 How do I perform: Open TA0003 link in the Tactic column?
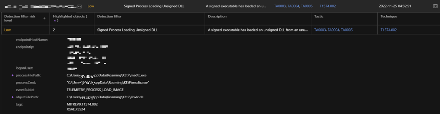[320, 30]
